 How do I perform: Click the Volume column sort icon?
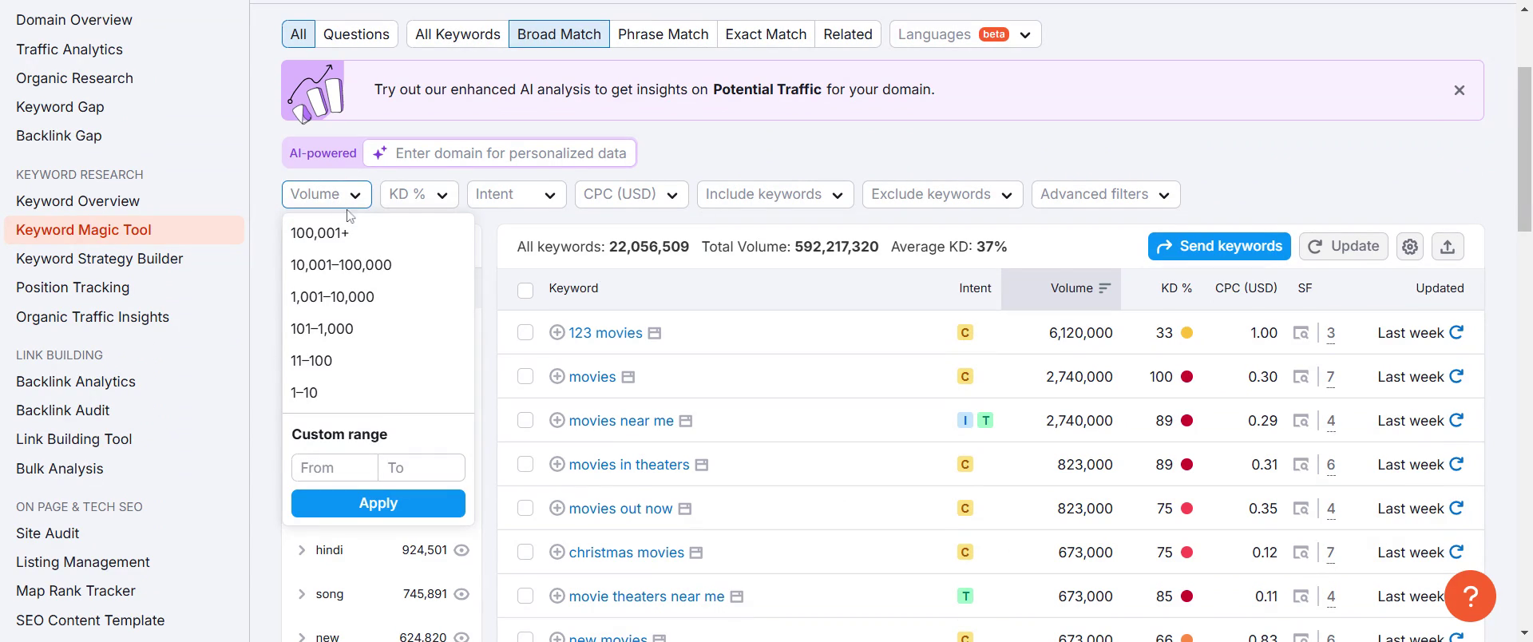[1104, 288]
